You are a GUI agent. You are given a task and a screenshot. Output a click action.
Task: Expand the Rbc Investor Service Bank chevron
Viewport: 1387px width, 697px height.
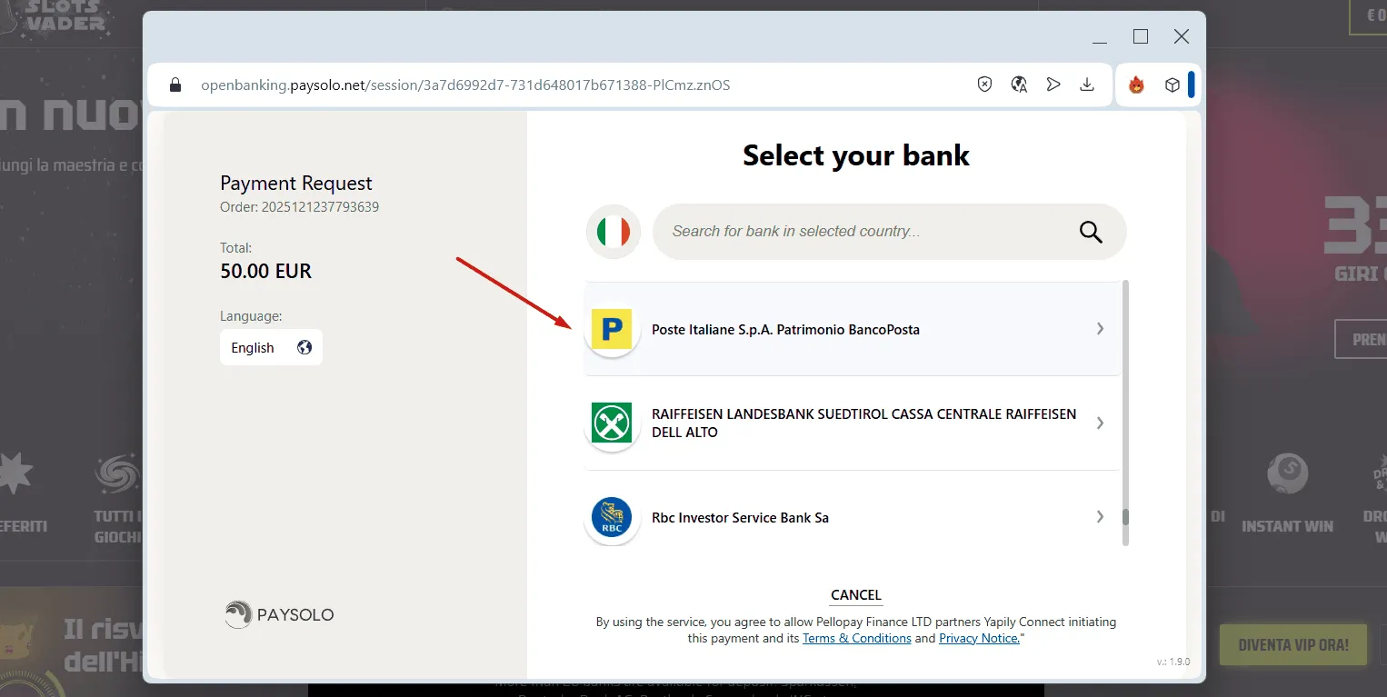click(1100, 517)
